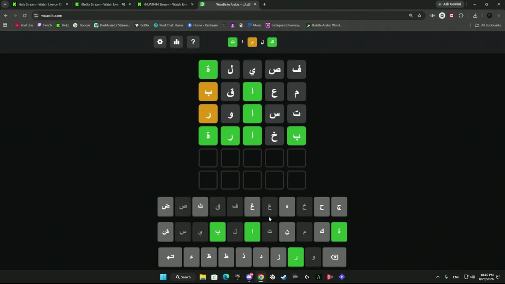
Task: Tap the green ة key on the keyboard
Action: pyautogui.click(x=339, y=232)
